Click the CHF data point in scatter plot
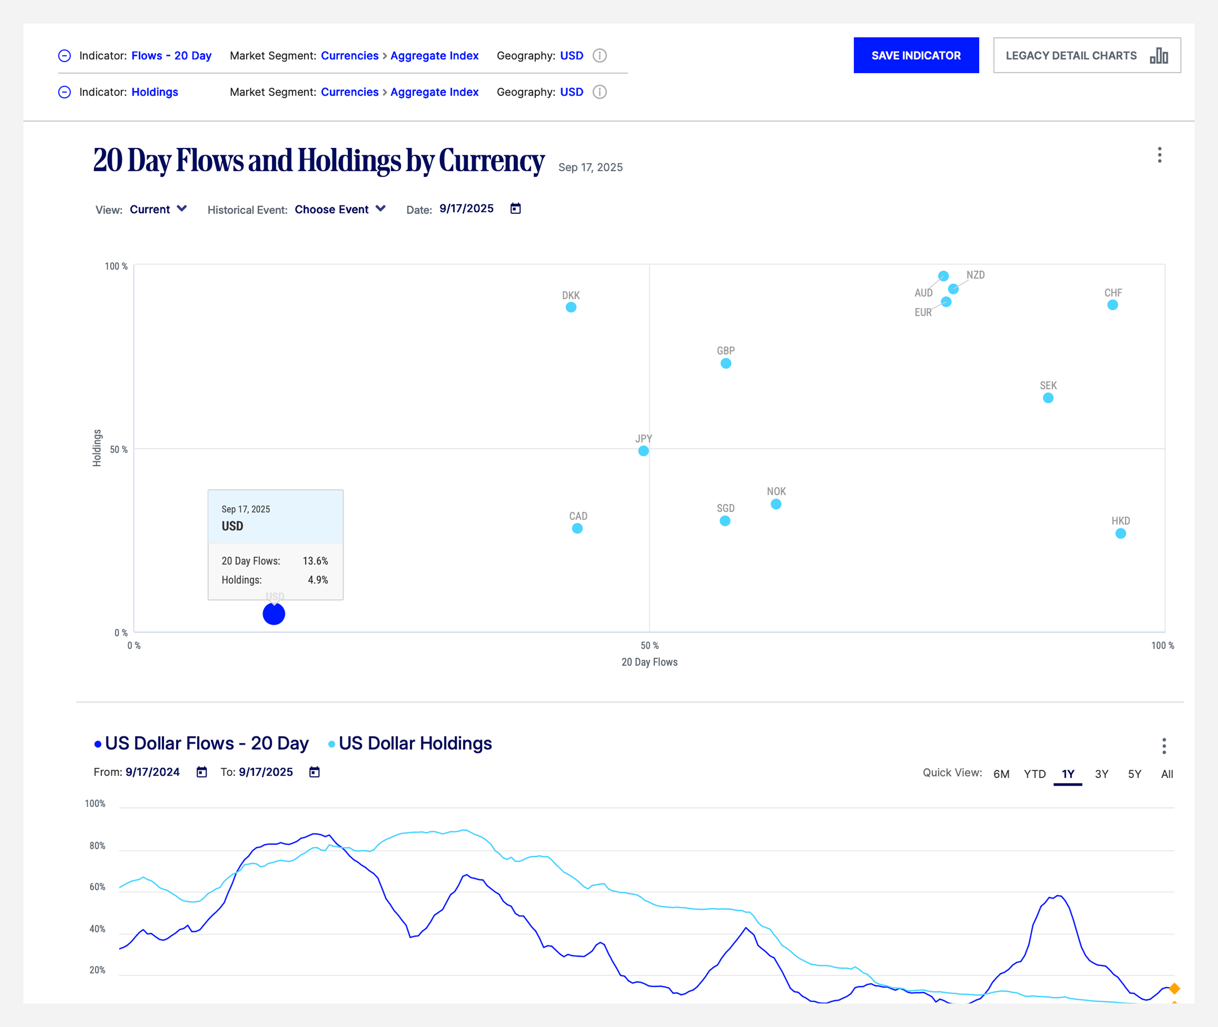The width and height of the screenshot is (1218, 1027). point(1112,305)
